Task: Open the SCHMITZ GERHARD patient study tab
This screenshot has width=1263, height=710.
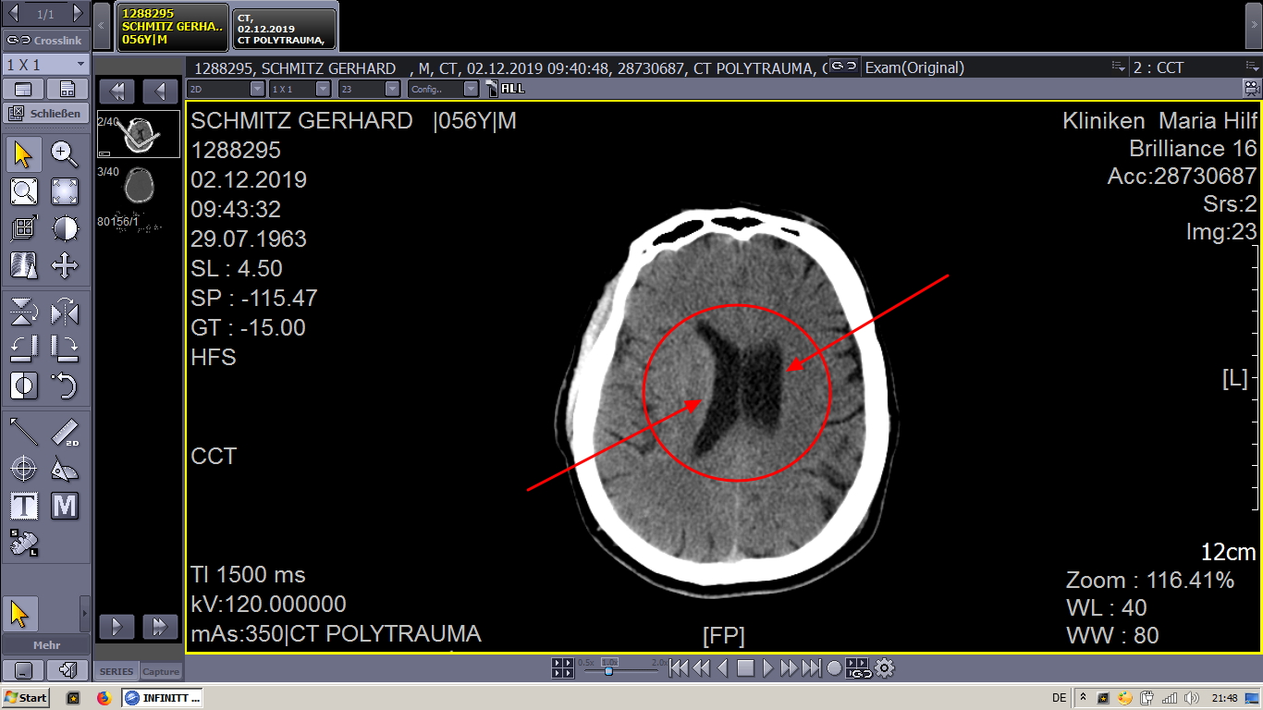Action: tap(172, 27)
